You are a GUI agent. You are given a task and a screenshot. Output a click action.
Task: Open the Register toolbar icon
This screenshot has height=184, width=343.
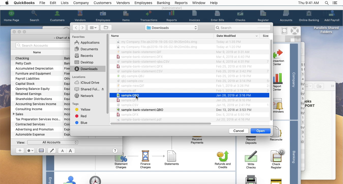(x=263, y=16)
